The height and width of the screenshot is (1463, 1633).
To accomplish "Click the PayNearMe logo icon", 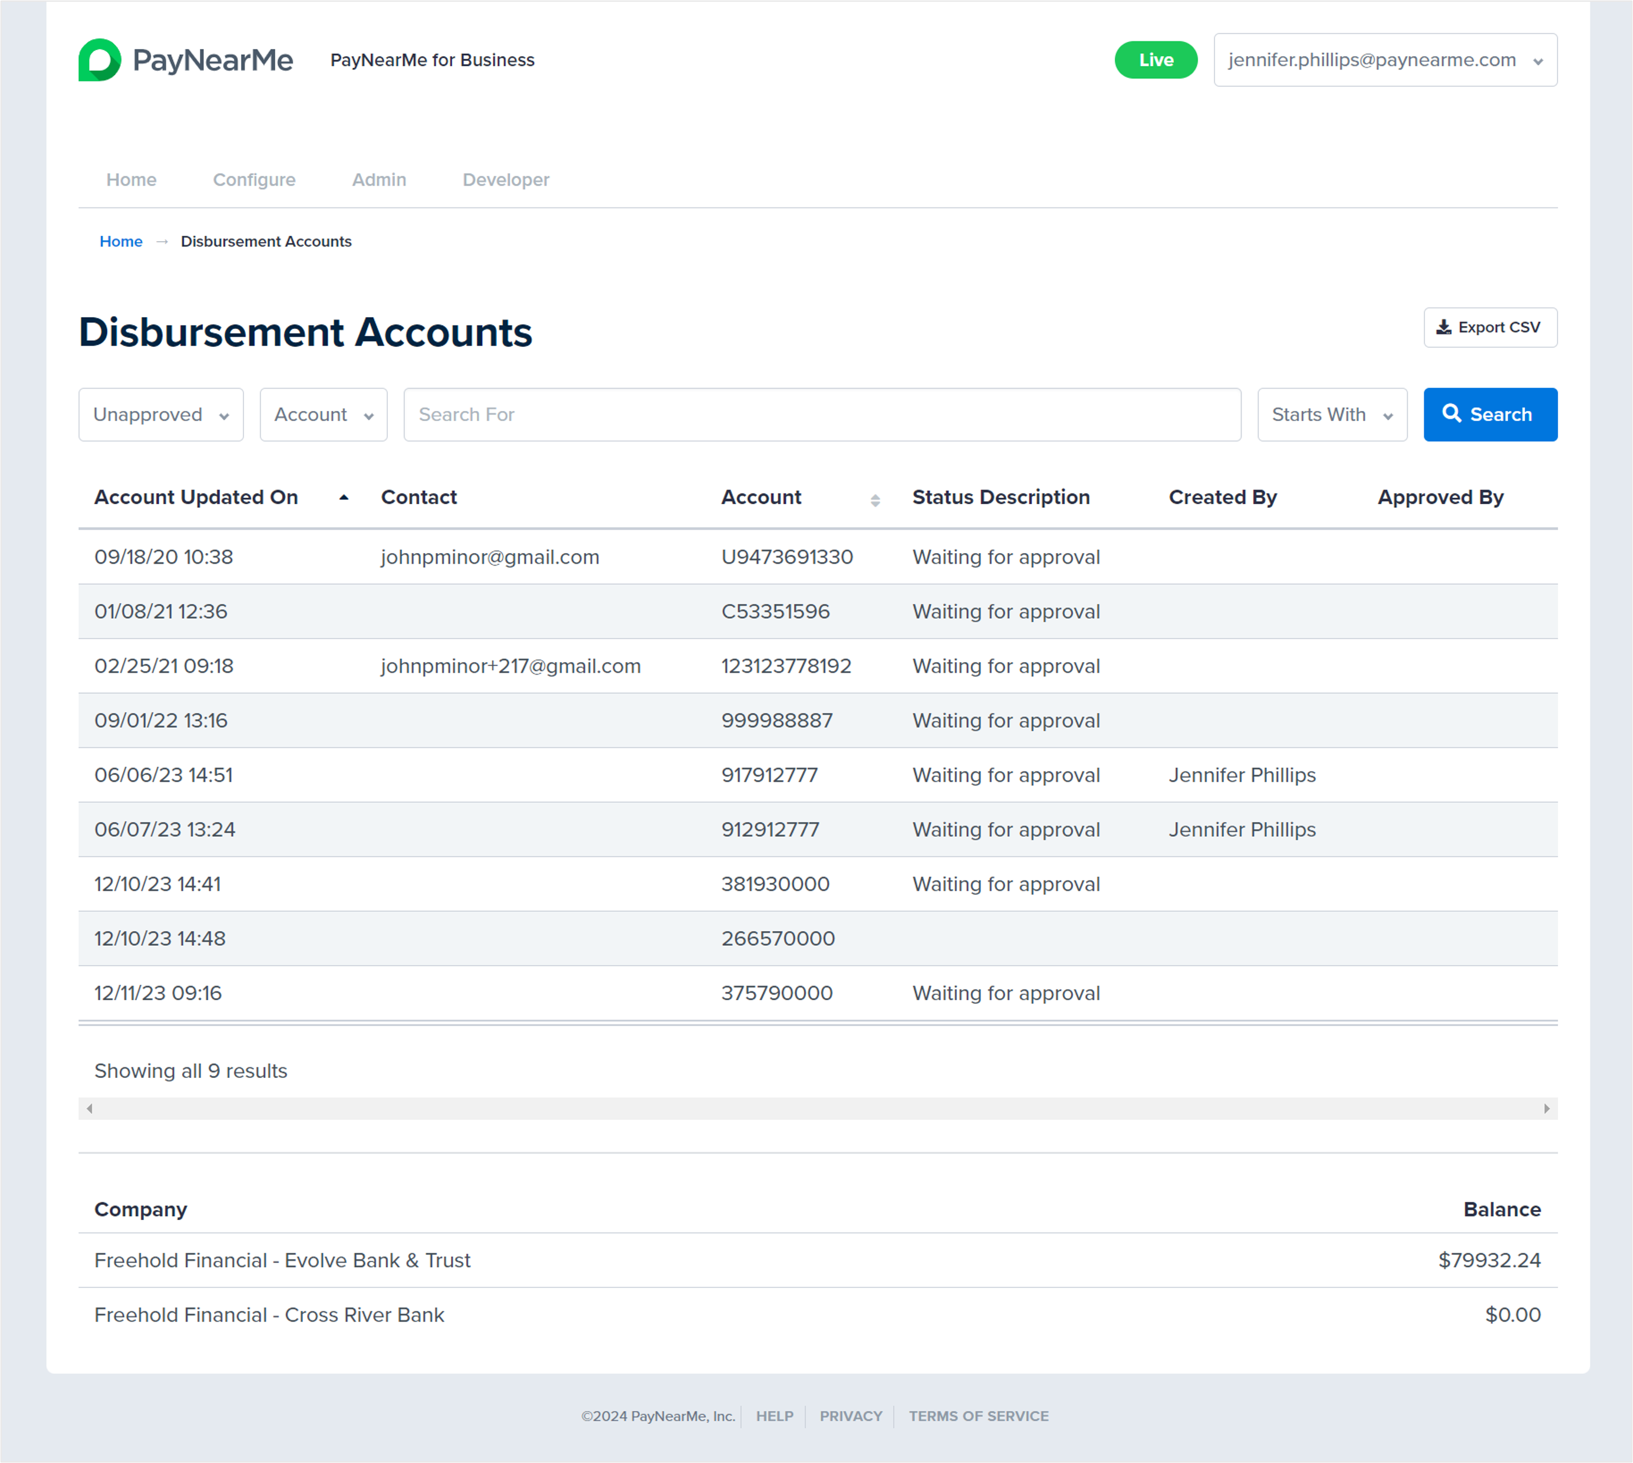I will click(x=100, y=60).
